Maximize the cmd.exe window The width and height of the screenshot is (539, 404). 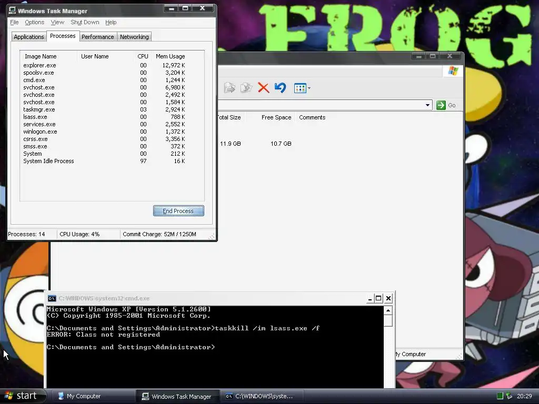point(378,298)
